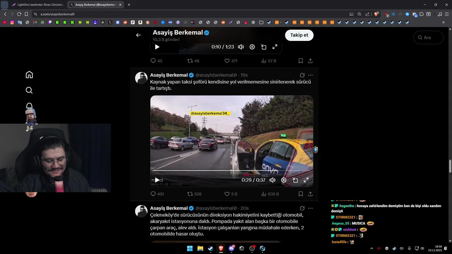
Task: Open X Notifications bell in sidebar
Action: pyautogui.click(x=29, y=106)
